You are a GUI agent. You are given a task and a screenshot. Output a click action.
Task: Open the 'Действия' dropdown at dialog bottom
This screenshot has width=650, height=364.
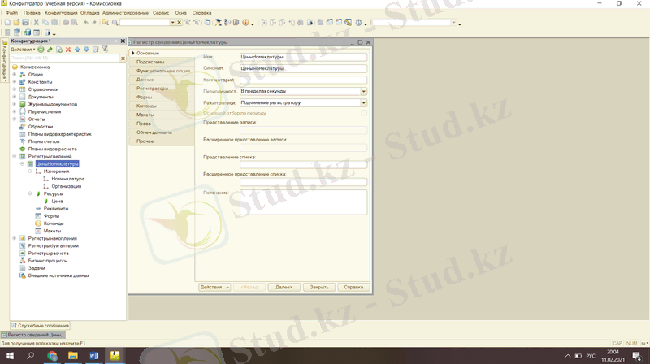pos(214,287)
